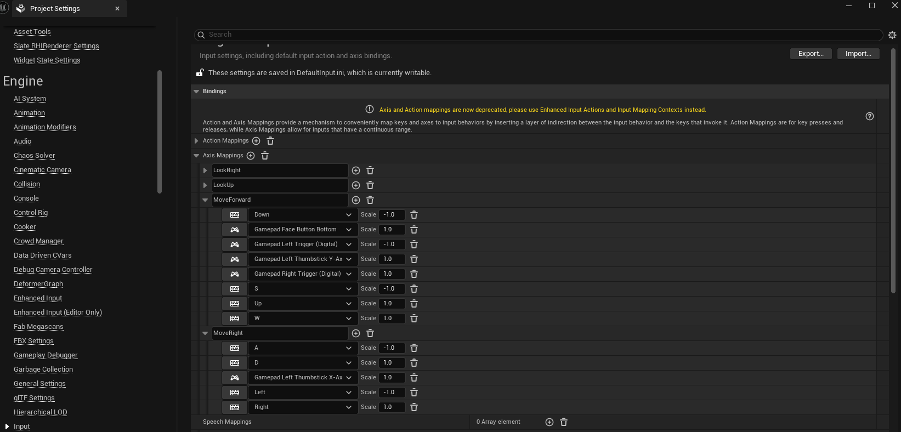The width and height of the screenshot is (901, 432).
Task: Open Slate RHIRenderer Settings
Action: 56,46
